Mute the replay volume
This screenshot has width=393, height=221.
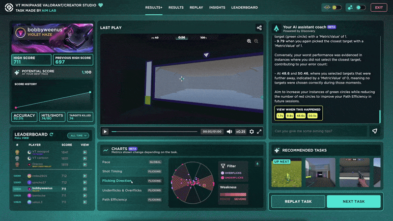click(229, 132)
